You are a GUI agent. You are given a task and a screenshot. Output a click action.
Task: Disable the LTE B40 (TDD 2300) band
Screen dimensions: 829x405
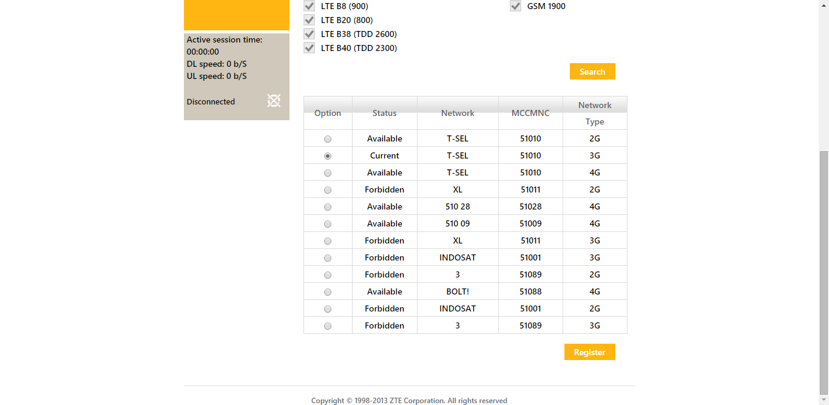click(310, 48)
